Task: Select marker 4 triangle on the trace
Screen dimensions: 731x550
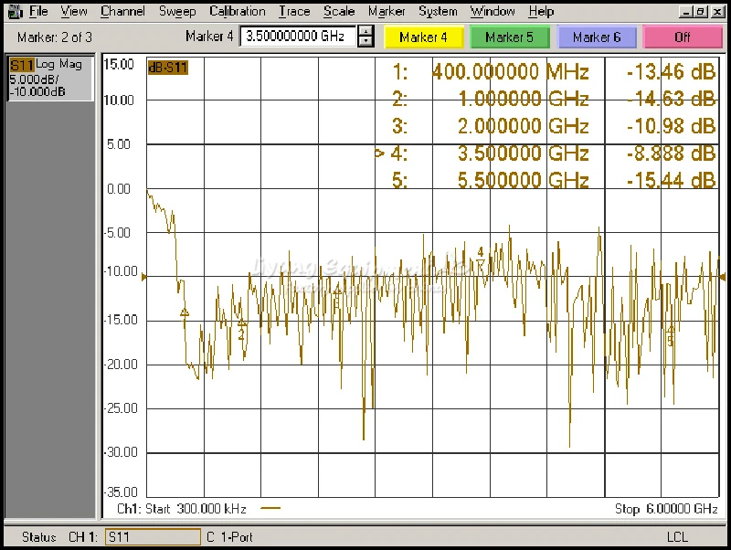Action: [481, 263]
